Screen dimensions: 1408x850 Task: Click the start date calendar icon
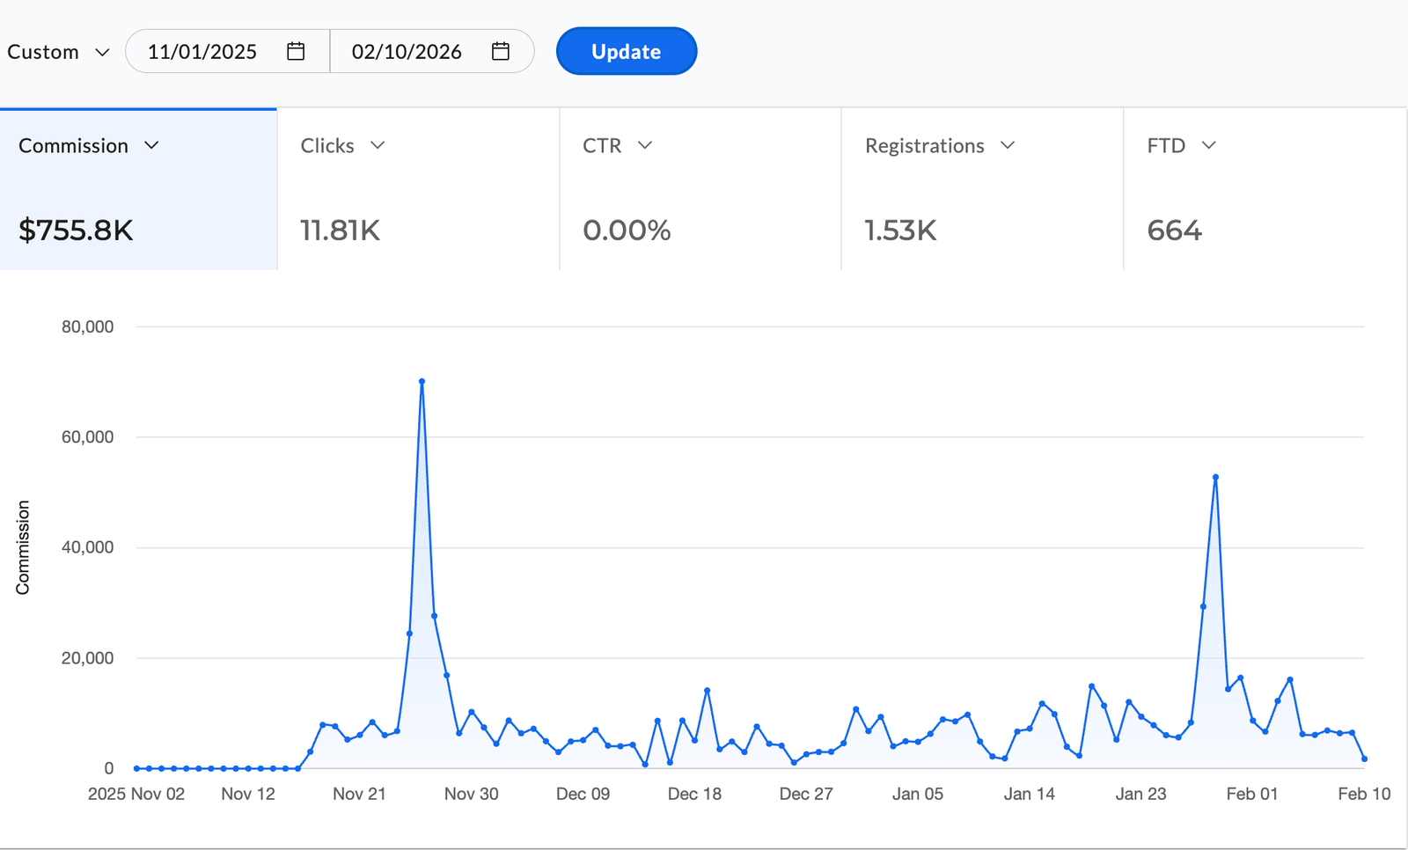pyautogui.click(x=296, y=51)
